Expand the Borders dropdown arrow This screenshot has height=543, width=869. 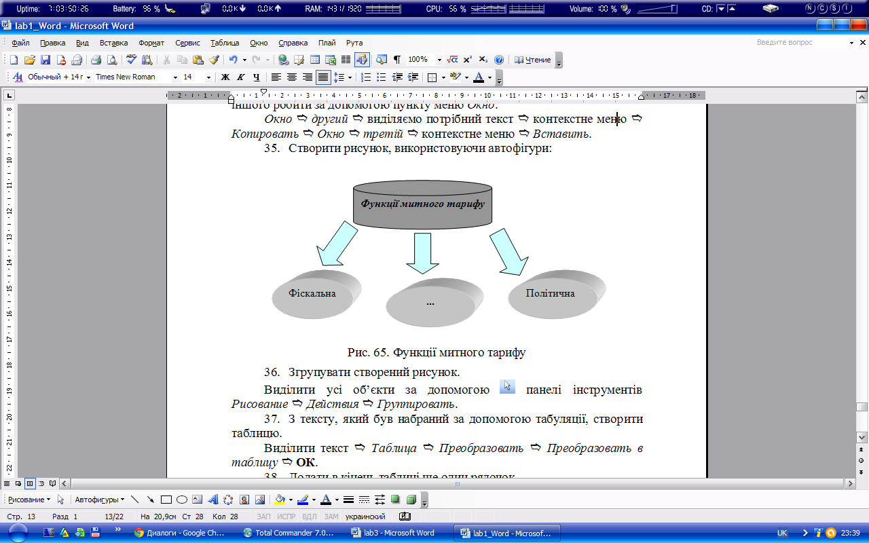click(x=443, y=77)
